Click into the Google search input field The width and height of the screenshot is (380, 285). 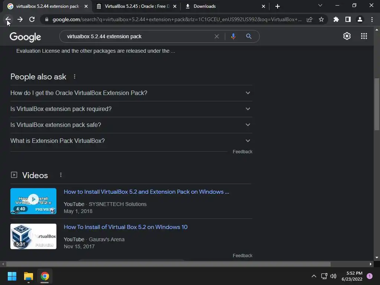[138, 36]
